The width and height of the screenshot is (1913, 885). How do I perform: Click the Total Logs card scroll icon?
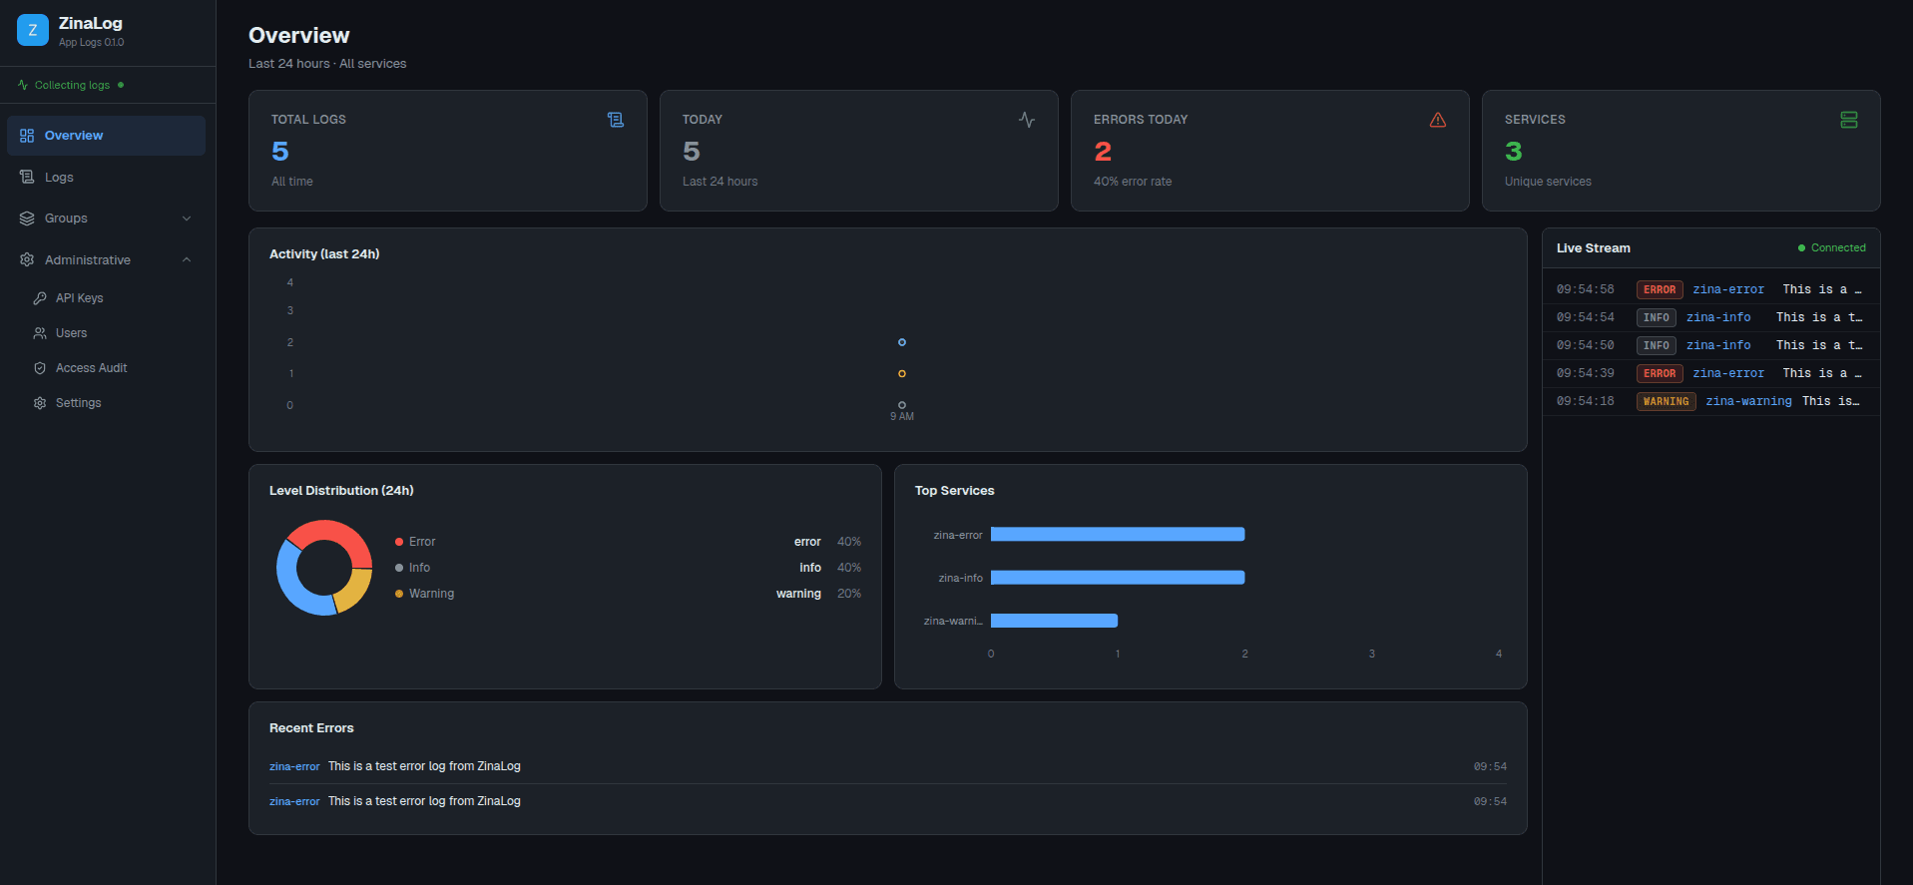tap(616, 120)
